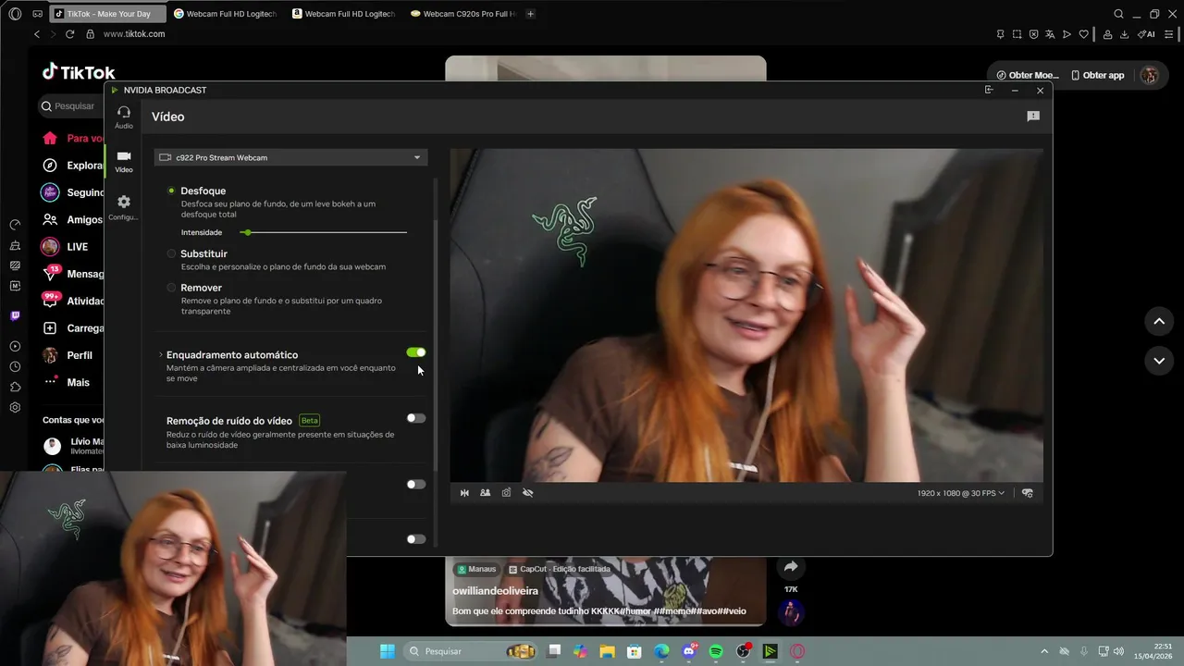1184x666 pixels.
Task: Open the c922 Pro Stream Webcam dropdown
Action: coord(290,157)
